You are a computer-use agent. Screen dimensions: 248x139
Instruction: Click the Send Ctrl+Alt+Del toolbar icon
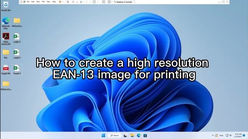68,2
